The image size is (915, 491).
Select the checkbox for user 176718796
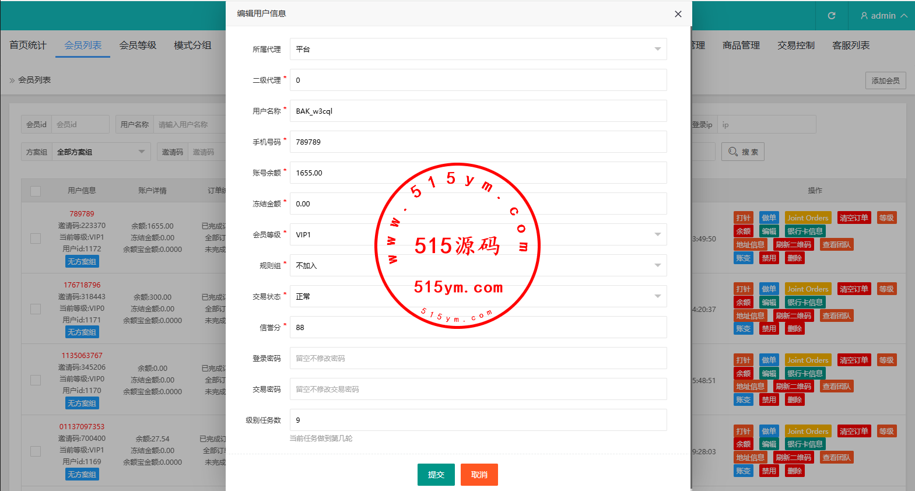36,309
